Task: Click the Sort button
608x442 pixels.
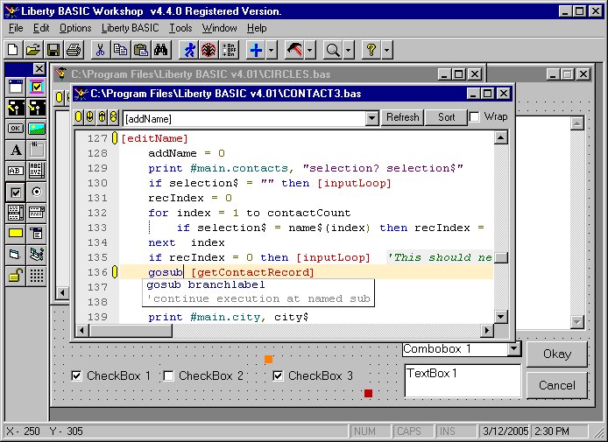Action: [446, 117]
